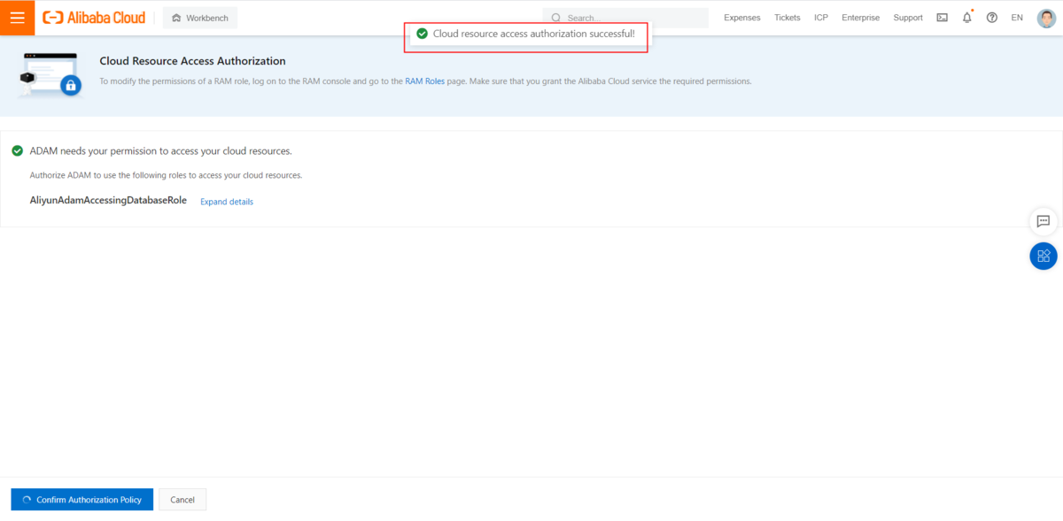Follow the RAM Roles link
The height and width of the screenshot is (521, 1063).
coord(424,81)
